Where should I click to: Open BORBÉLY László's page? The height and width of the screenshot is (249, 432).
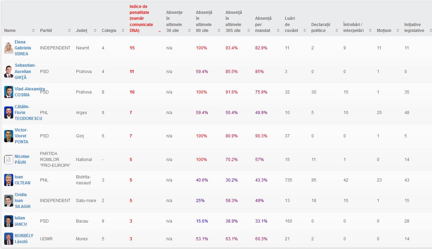24,239
